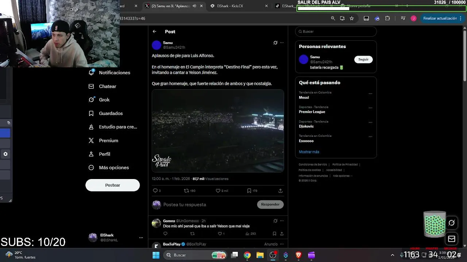The height and width of the screenshot is (262, 467).
Task: Open more options for the Djokovic trend
Action: click(x=370, y=122)
